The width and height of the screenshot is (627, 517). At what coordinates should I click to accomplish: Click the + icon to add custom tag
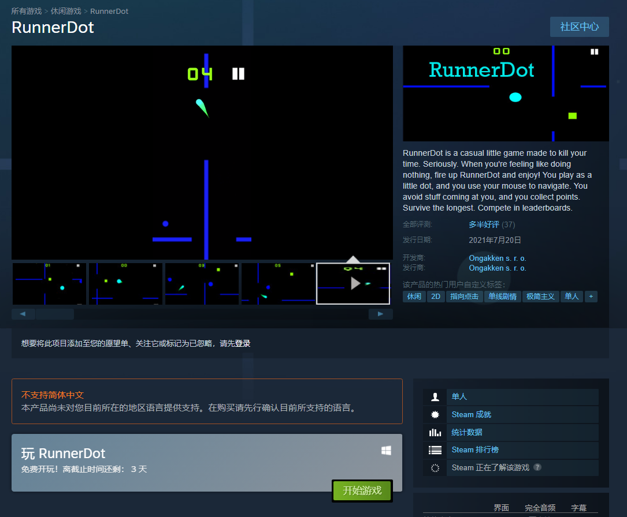point(591,296)
